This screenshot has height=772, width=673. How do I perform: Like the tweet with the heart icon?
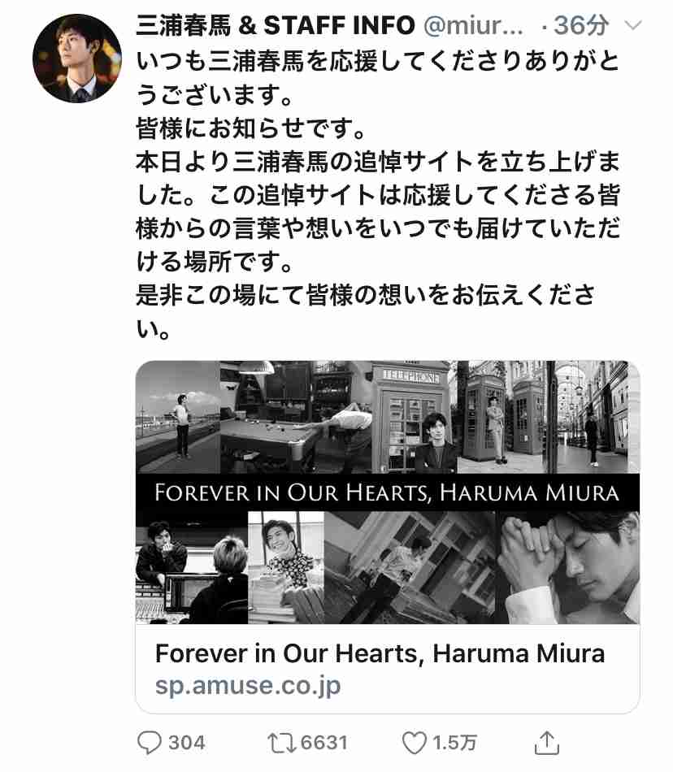pos(414,743)
